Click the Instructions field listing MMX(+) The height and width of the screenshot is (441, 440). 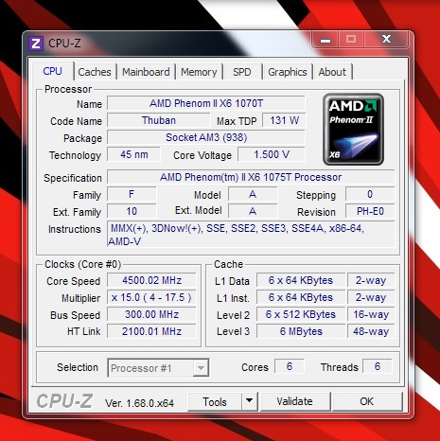(251, 235)
